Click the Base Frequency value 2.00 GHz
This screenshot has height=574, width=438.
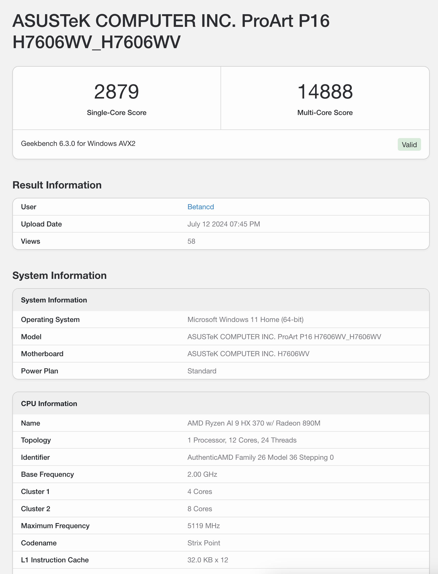click(x=202, y=474)
